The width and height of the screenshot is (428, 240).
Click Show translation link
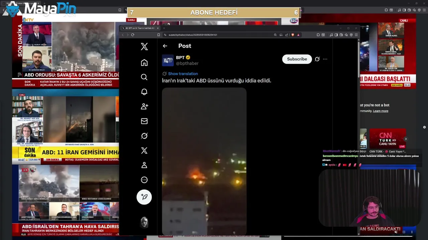pos(183,74)
